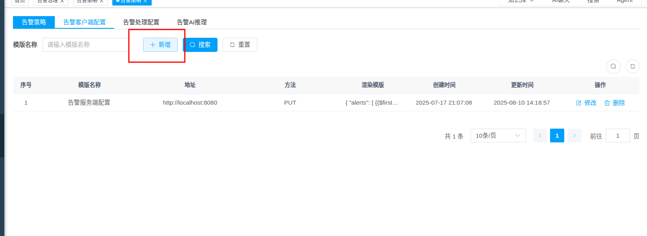Click the 新增 button with plus icon
This screenshot has height=236, width=647.
tap(160, 45)
